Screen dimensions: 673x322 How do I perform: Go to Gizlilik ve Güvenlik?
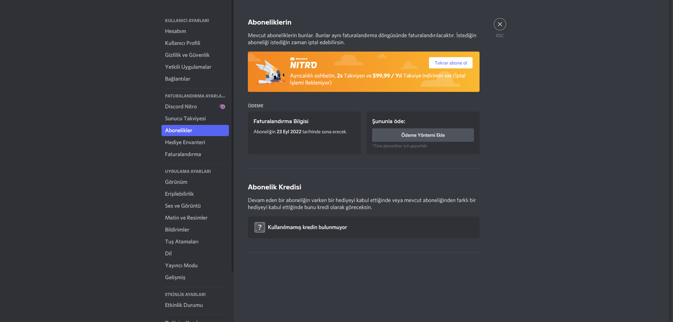tap(195, 55)
